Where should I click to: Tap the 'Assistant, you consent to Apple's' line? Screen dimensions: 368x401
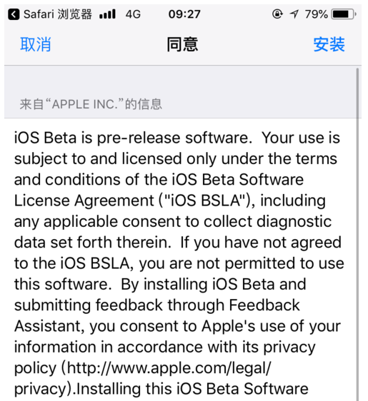(x=135, y=327)
